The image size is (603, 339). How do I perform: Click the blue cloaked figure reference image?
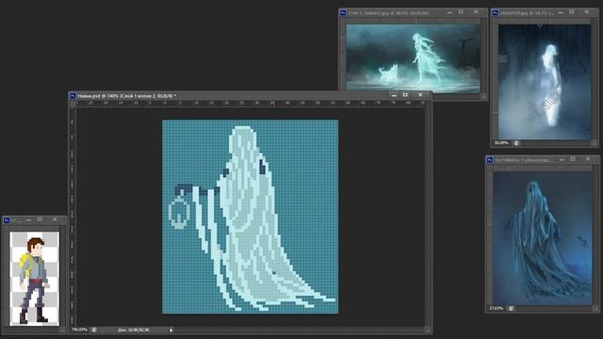(x=543, y=238)
